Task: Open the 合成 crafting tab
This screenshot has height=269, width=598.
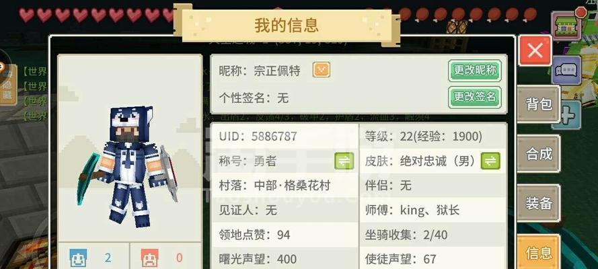Action: pos(539,153)
